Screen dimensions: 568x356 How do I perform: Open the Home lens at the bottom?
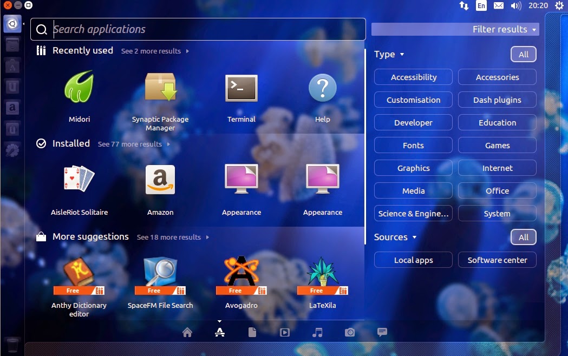(187, 332)
